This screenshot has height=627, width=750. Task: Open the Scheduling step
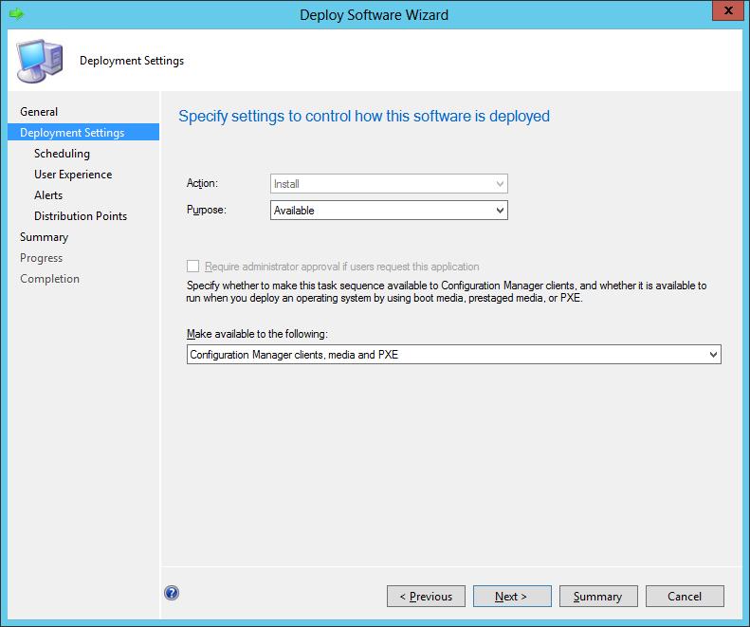coord(63,154)
